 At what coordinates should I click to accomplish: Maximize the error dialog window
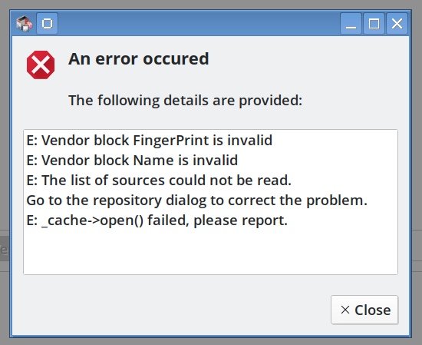(x=374, y=24)
